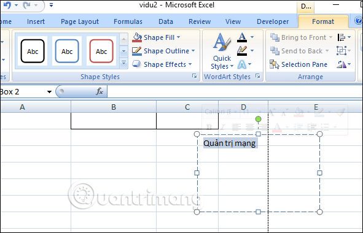Open the Shape Outline dropdown arrow

[x=193, y=51]
